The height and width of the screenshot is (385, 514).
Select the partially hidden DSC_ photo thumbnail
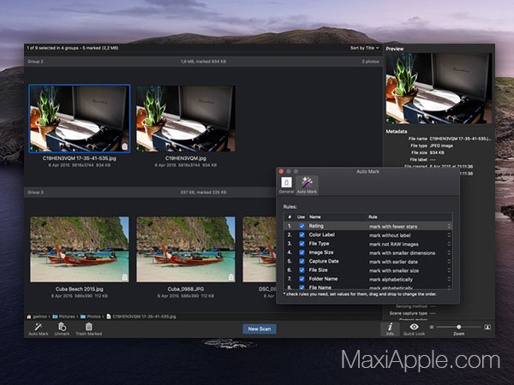pos(260,249)
